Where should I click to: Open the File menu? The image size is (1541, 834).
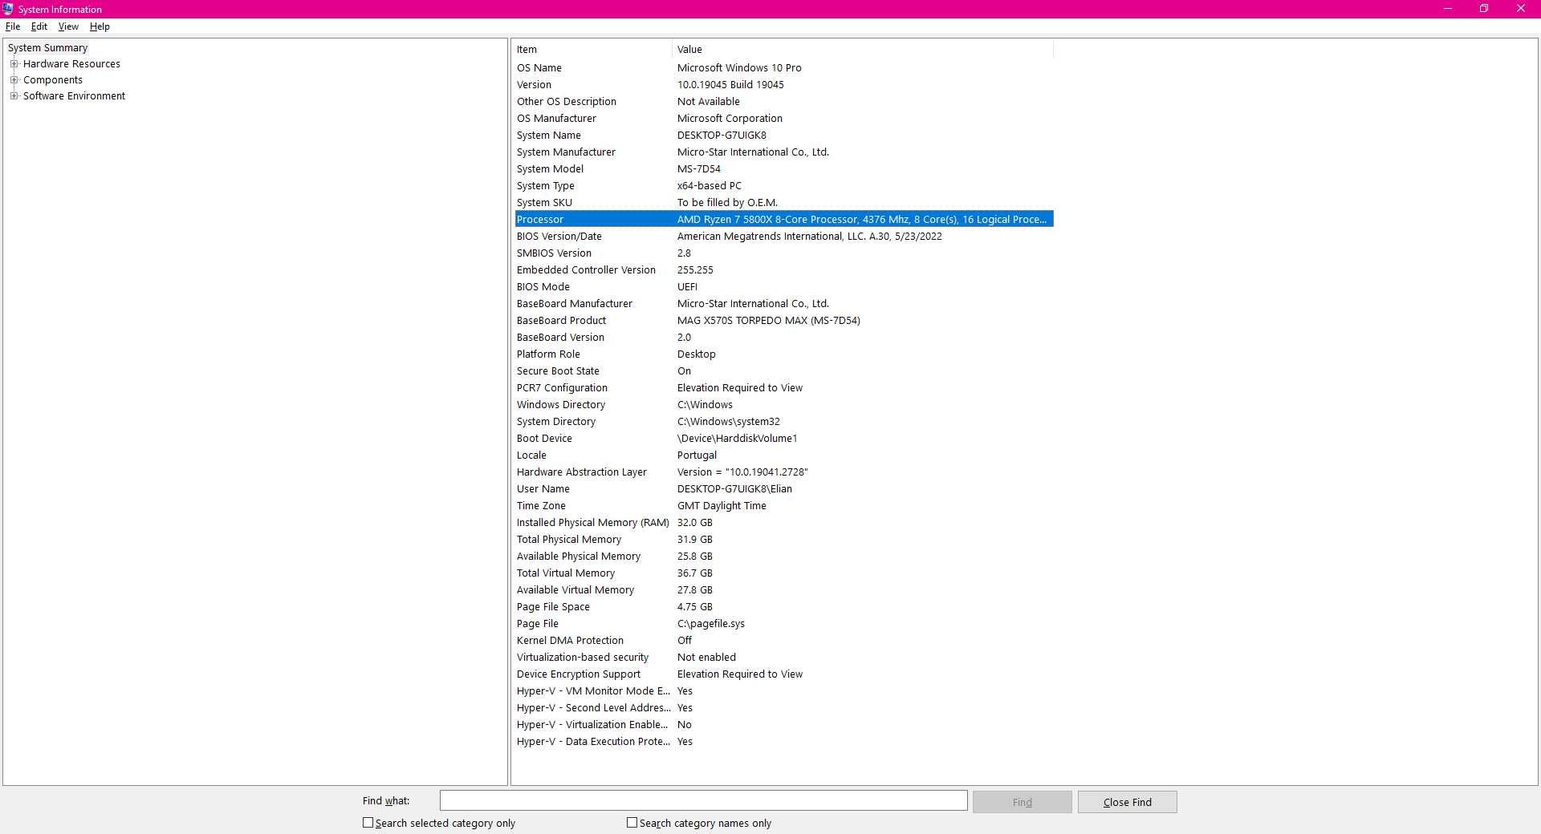[x=13, y=26]
